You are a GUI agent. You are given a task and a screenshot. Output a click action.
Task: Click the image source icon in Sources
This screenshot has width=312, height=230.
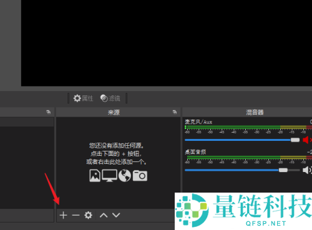(x=95, y=176)
